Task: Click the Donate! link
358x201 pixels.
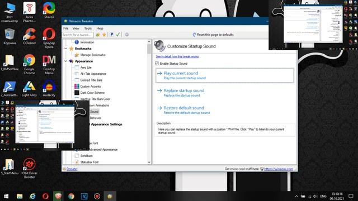Action: 72,169
